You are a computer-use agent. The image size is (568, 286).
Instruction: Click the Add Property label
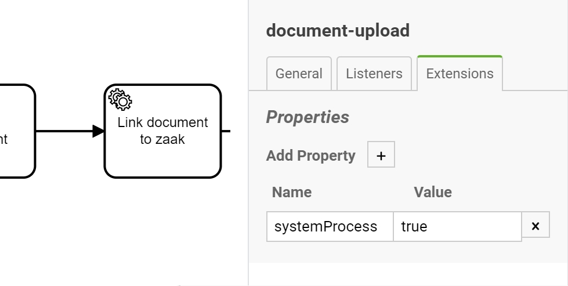click(311, 155)
